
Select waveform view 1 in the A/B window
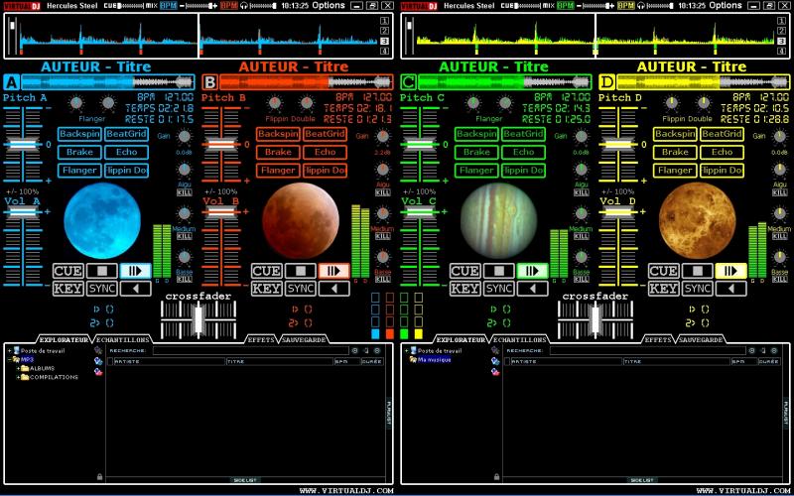[385, 21]
